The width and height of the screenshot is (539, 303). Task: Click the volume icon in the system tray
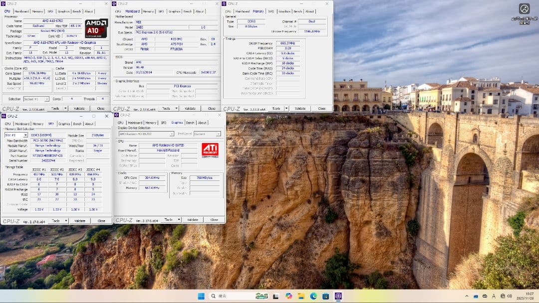(509, 297)
